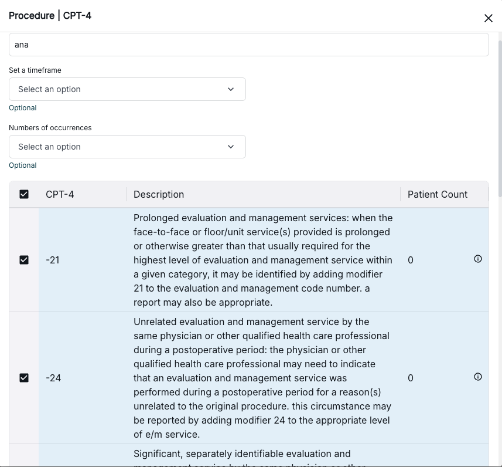The height and width of the screenshot is (467, 502).
Task: Uncheck the -21 row checkbox
Action: pyautogui.click(x=24, y=260)
